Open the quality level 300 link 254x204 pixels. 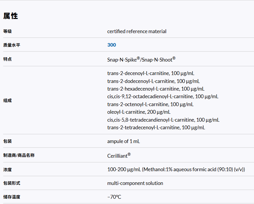click(112, 45)
